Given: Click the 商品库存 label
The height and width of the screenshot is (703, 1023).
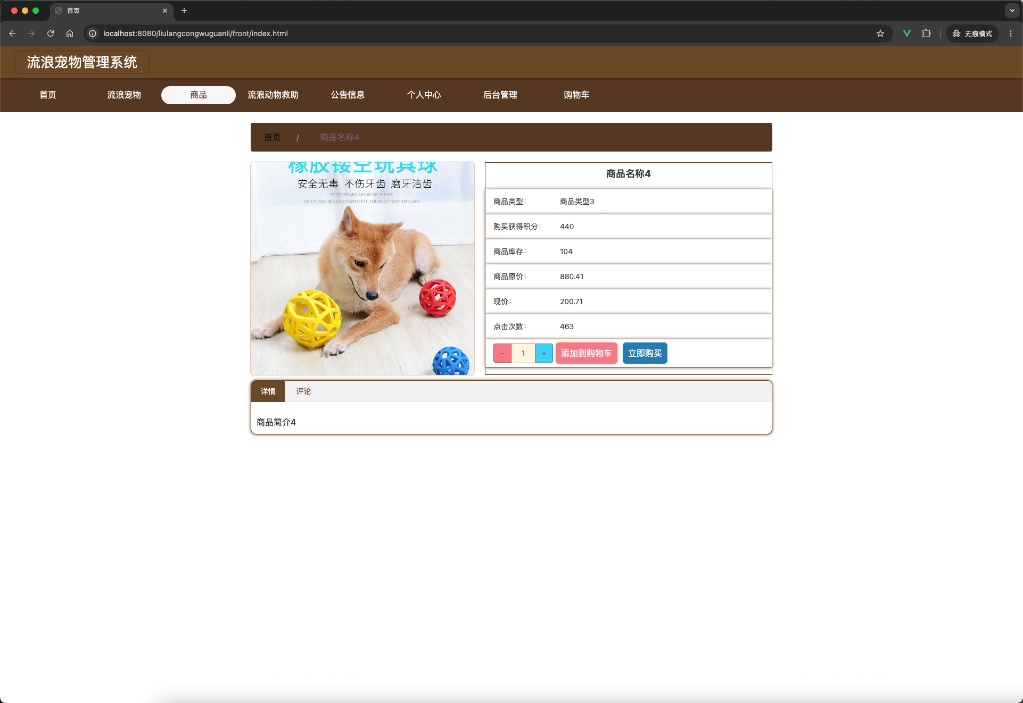Looking at the screenshot, I should pos(510,252).
